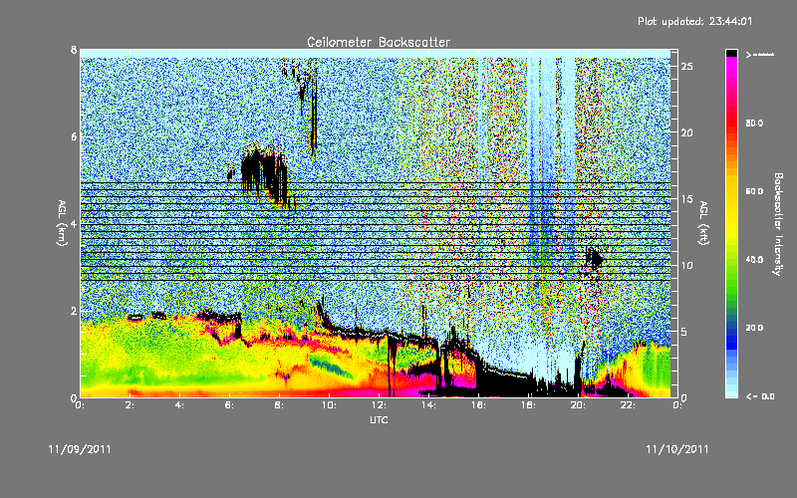Click the '22:' hour label on the time axis
The image size is (797, 498).
point(628,405)
